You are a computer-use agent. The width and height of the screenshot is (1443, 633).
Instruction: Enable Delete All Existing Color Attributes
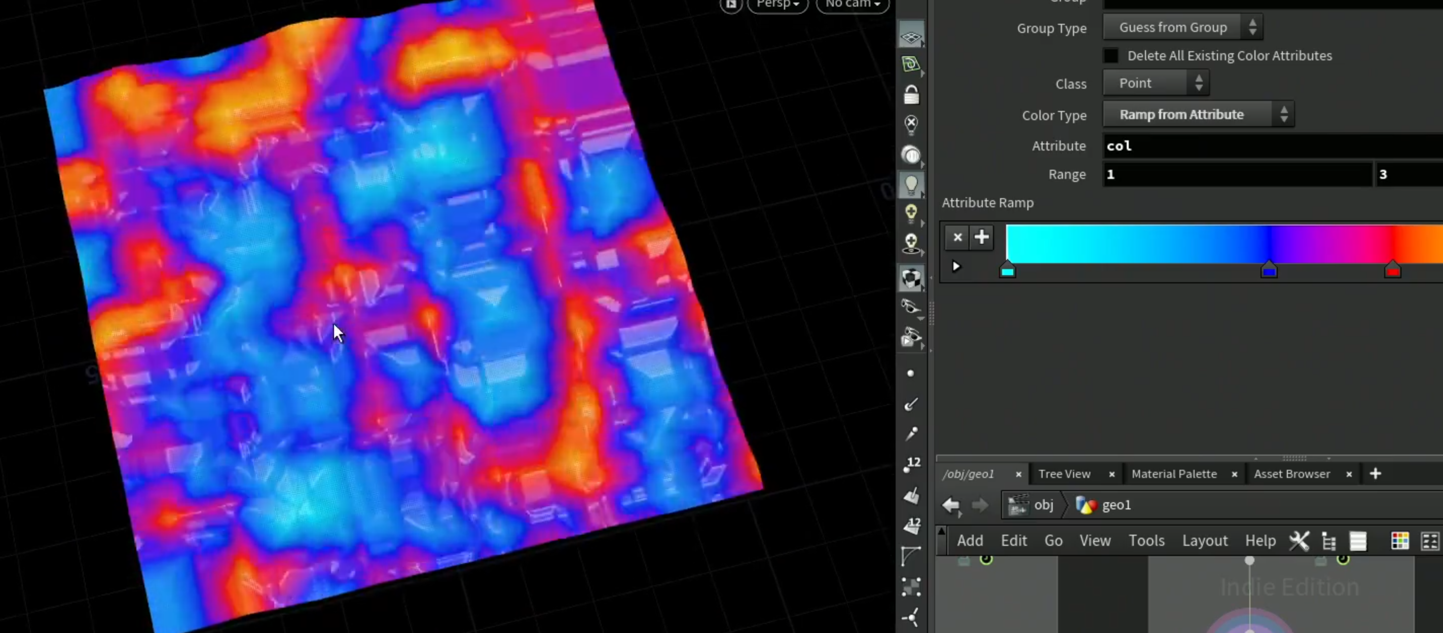(x=1111, y=55)
